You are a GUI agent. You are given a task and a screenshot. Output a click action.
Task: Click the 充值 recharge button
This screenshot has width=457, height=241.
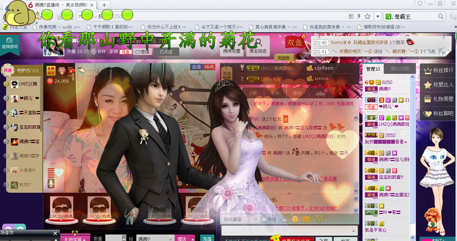207,238
